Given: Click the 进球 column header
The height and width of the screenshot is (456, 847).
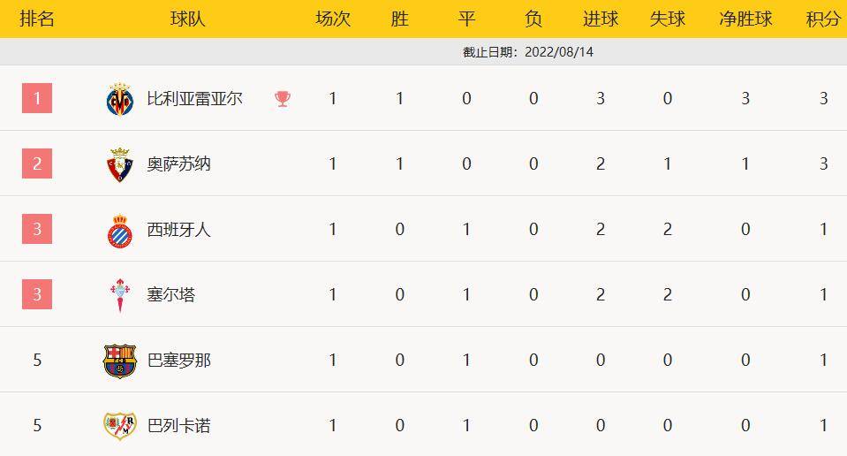Looking at the screenshot, I should pyautogui.click(x=601, y=19).
